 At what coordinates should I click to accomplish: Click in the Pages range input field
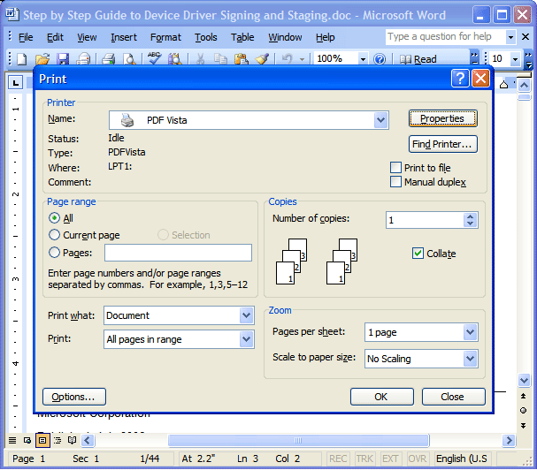[x=178, y=253]
